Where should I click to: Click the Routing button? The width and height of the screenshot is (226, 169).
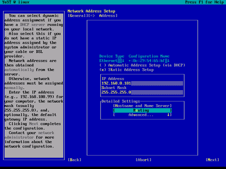tap(142, 110)
